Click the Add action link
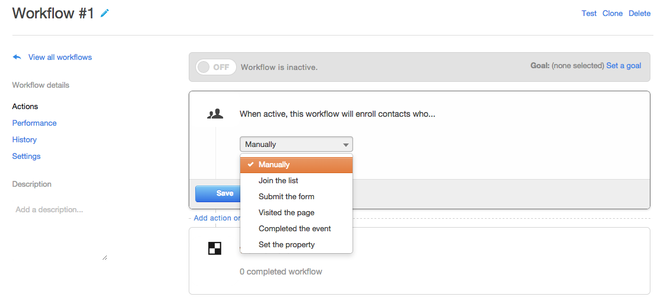The height and width of the screenshot is (300, 670). pyautogui.click(x=217, y=218)
